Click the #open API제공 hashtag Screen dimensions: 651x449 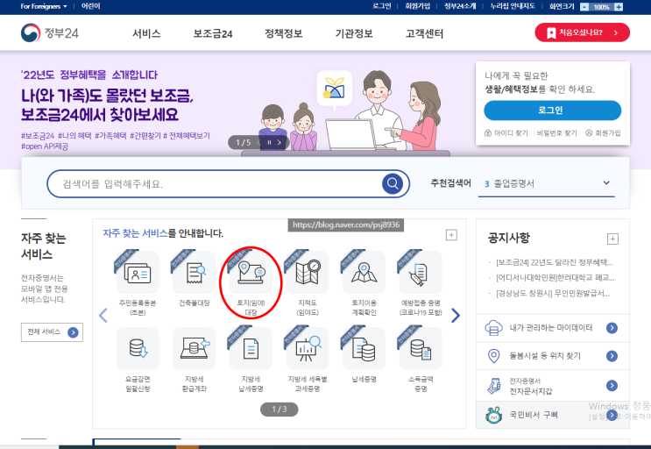[45, 146]
